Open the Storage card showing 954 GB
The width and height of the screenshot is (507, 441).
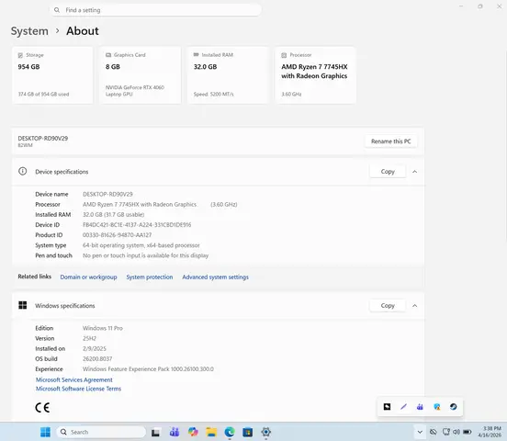52,75
